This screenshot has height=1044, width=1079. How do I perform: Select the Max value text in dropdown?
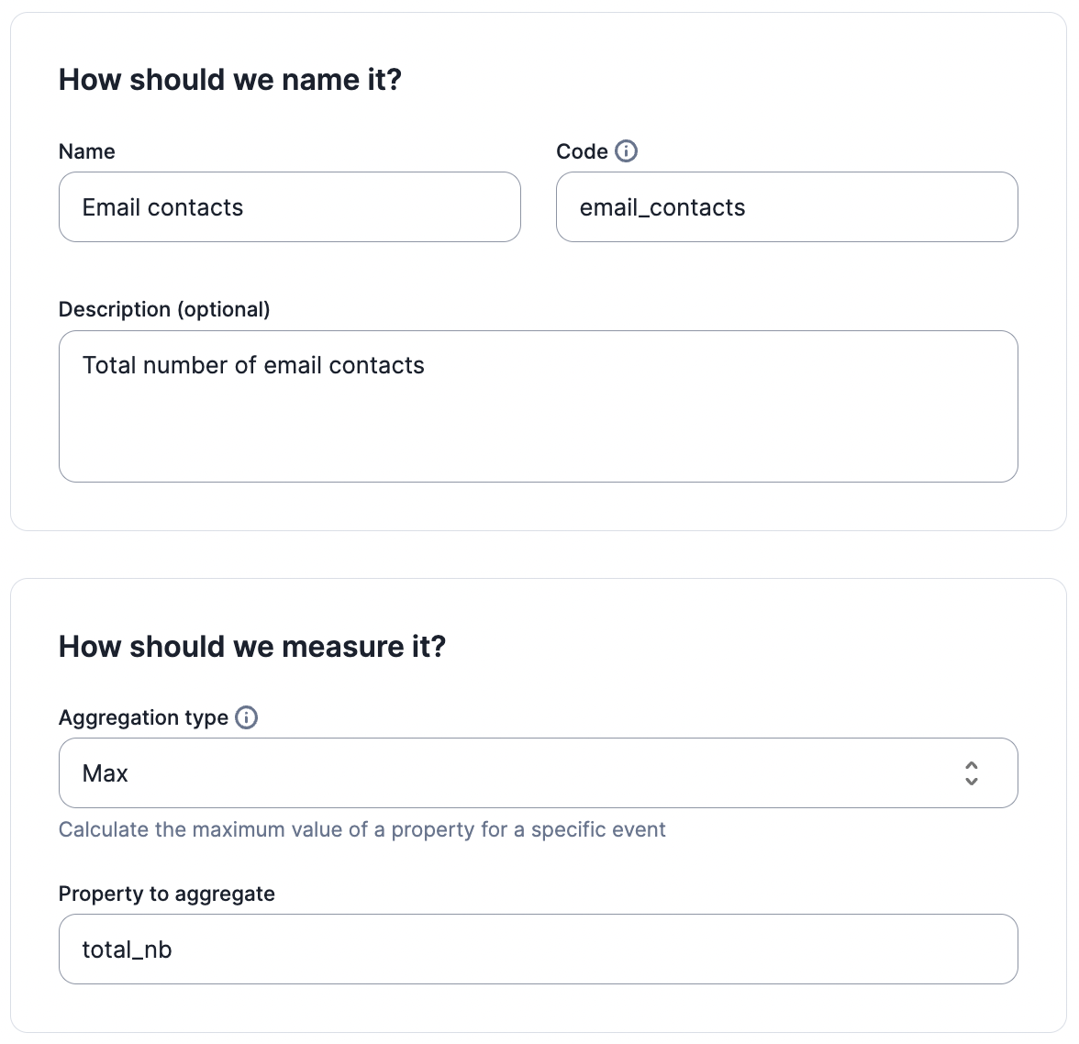pyautogui.click(x=105, y=772)
